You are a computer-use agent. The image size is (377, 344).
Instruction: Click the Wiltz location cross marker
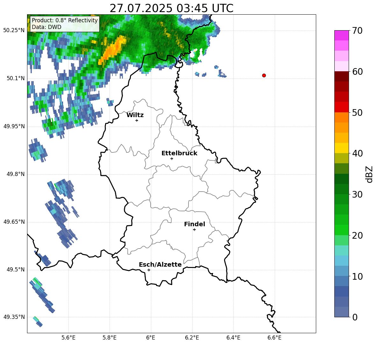[x=137, y=120]
